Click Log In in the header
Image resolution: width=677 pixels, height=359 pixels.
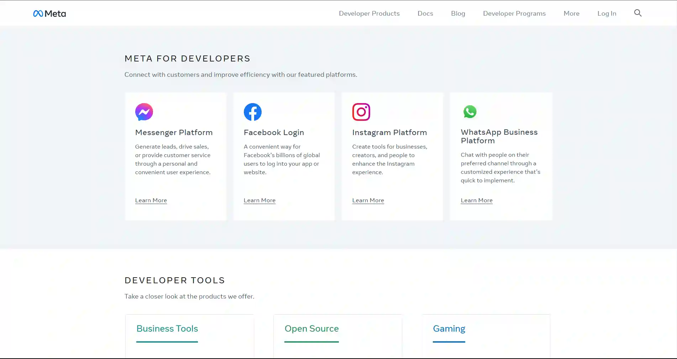(x=607, y=14)
